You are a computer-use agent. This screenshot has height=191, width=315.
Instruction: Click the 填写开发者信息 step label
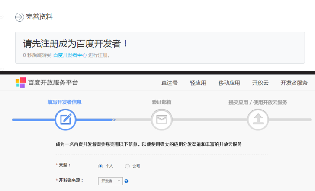point(64,102)
